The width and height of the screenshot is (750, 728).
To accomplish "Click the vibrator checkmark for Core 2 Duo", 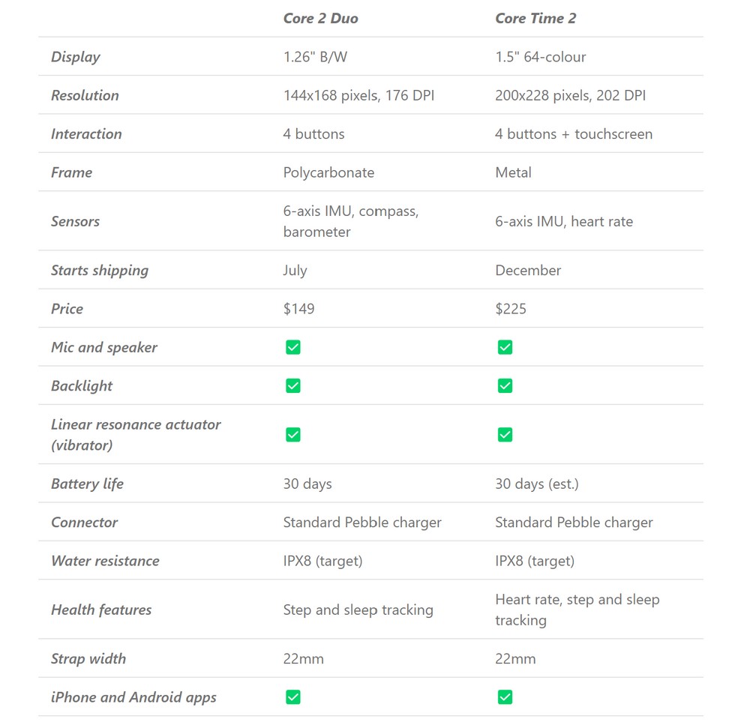I will pos(293,435).
